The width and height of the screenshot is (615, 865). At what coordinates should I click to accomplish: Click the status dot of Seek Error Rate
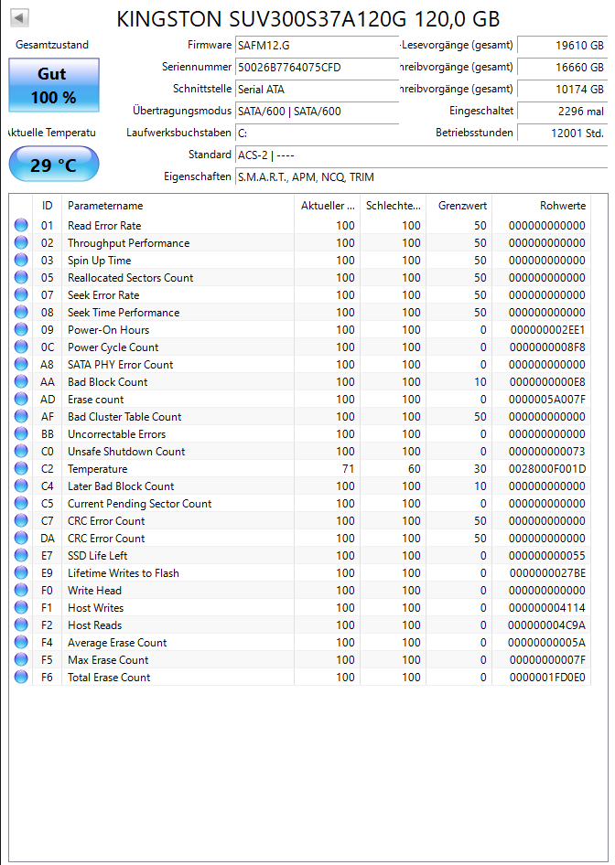coord(21,294)
